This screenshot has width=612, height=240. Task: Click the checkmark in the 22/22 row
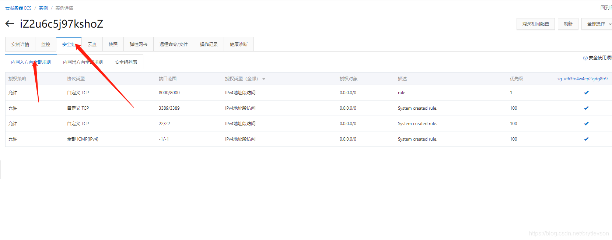[586, 124]
